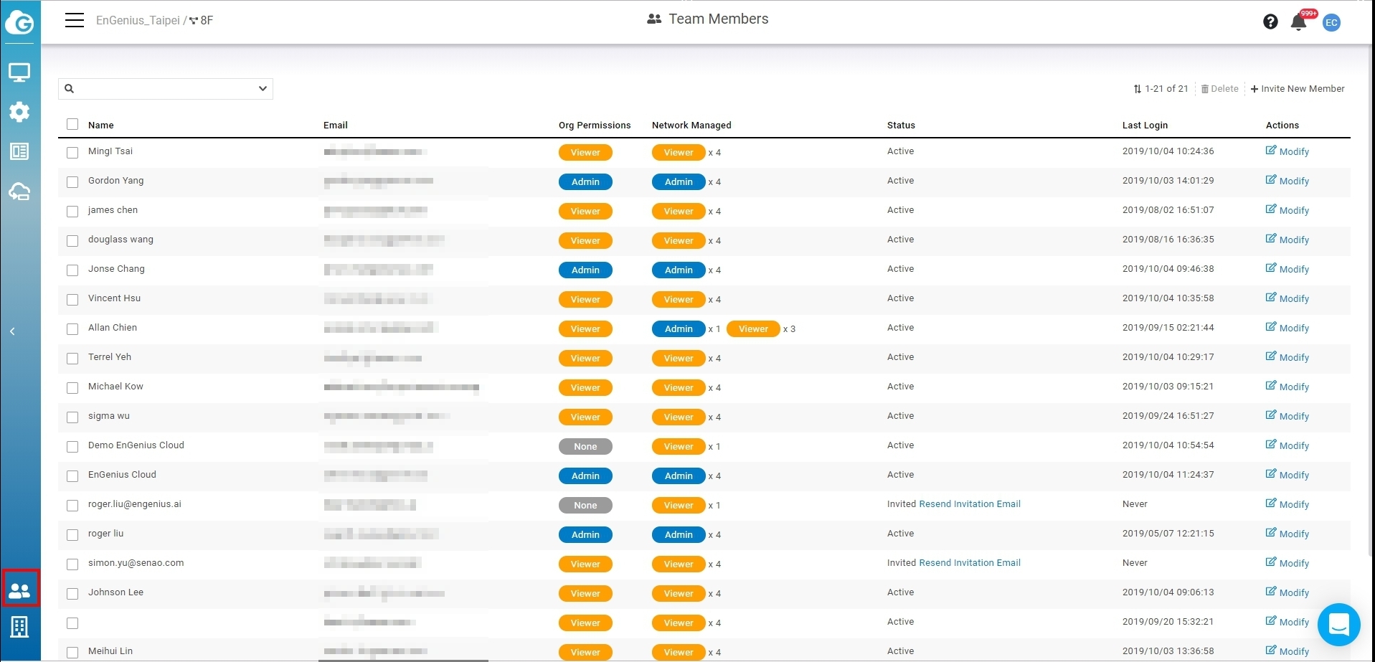This screenshot has width=1375, height=662.
Task: Resend invitation email to roger.liu@engenius.ai
Action: point(969,504)
